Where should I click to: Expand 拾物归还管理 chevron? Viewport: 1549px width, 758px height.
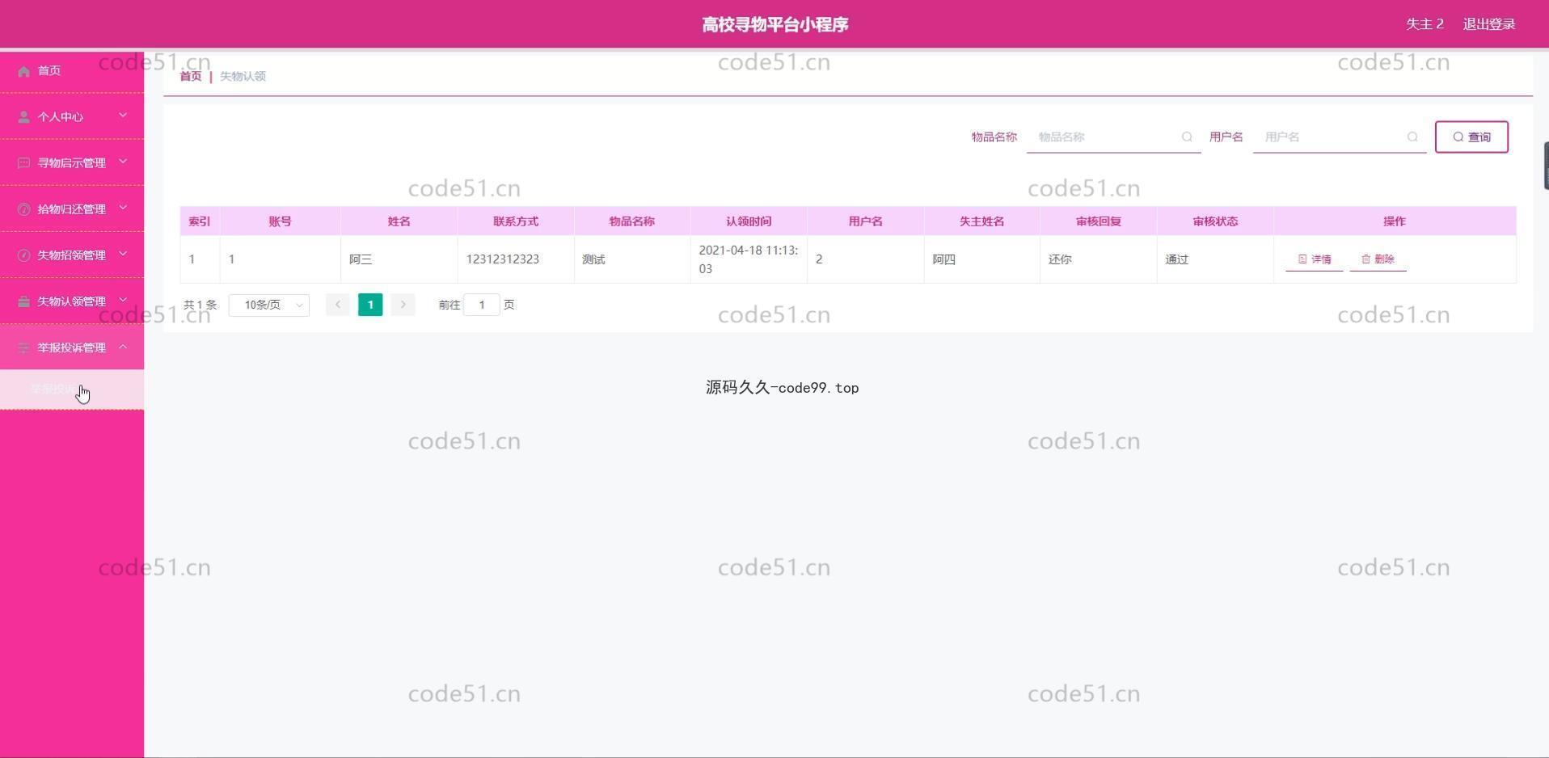pyautogui.click(x=123, y=208)
